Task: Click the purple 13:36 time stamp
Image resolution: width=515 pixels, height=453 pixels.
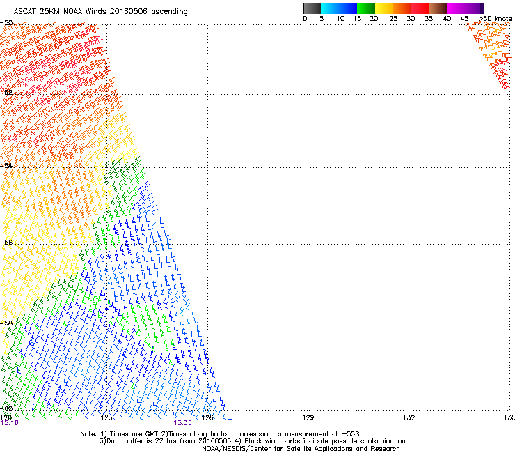Action: 182,423
